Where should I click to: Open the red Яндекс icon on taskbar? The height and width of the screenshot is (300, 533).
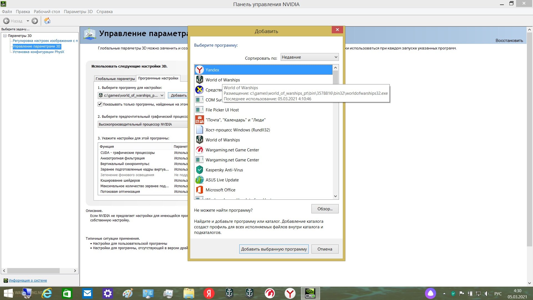(x=209, y=293)
